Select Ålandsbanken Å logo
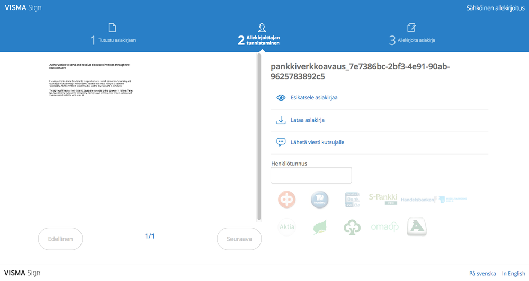 pos(417,226)
